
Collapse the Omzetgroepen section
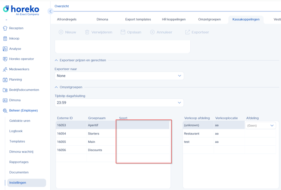point(56,87)
